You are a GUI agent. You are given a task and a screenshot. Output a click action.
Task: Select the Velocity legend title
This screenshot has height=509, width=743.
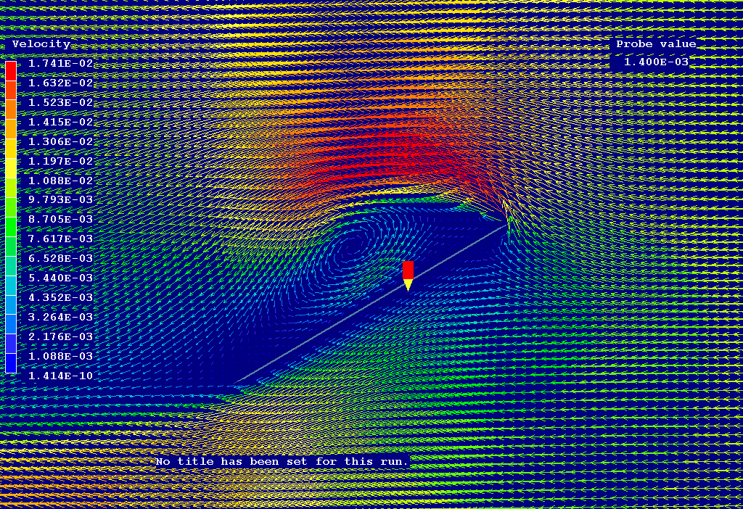click(41, 44)
